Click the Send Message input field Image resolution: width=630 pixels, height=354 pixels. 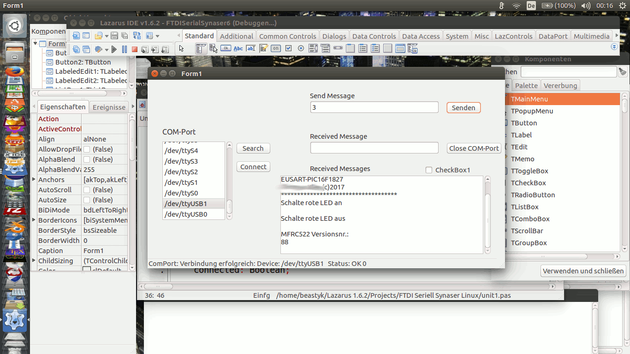coord(374,107)
